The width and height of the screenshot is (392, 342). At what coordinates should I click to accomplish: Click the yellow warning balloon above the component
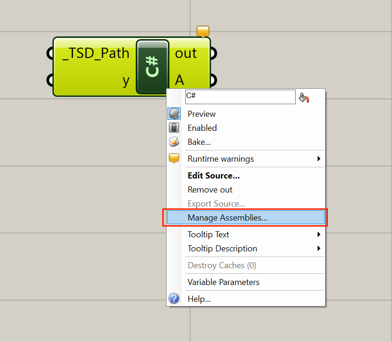tap(203, 31)
